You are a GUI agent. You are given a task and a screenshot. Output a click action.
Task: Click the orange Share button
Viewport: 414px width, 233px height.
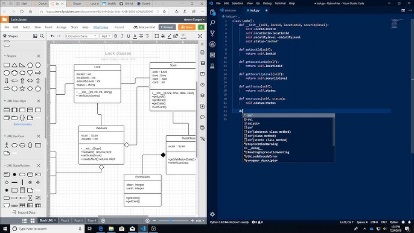pos(186,27)
